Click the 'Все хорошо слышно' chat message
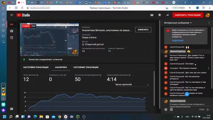 point(188,68)
